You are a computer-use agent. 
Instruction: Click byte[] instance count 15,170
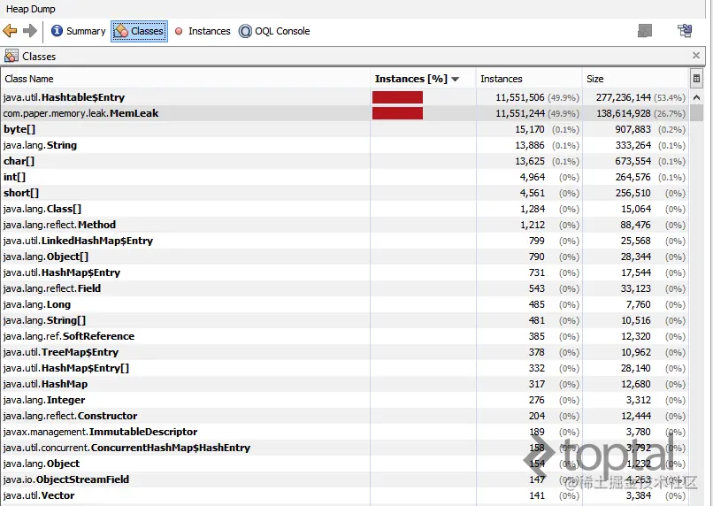(529, 129)
